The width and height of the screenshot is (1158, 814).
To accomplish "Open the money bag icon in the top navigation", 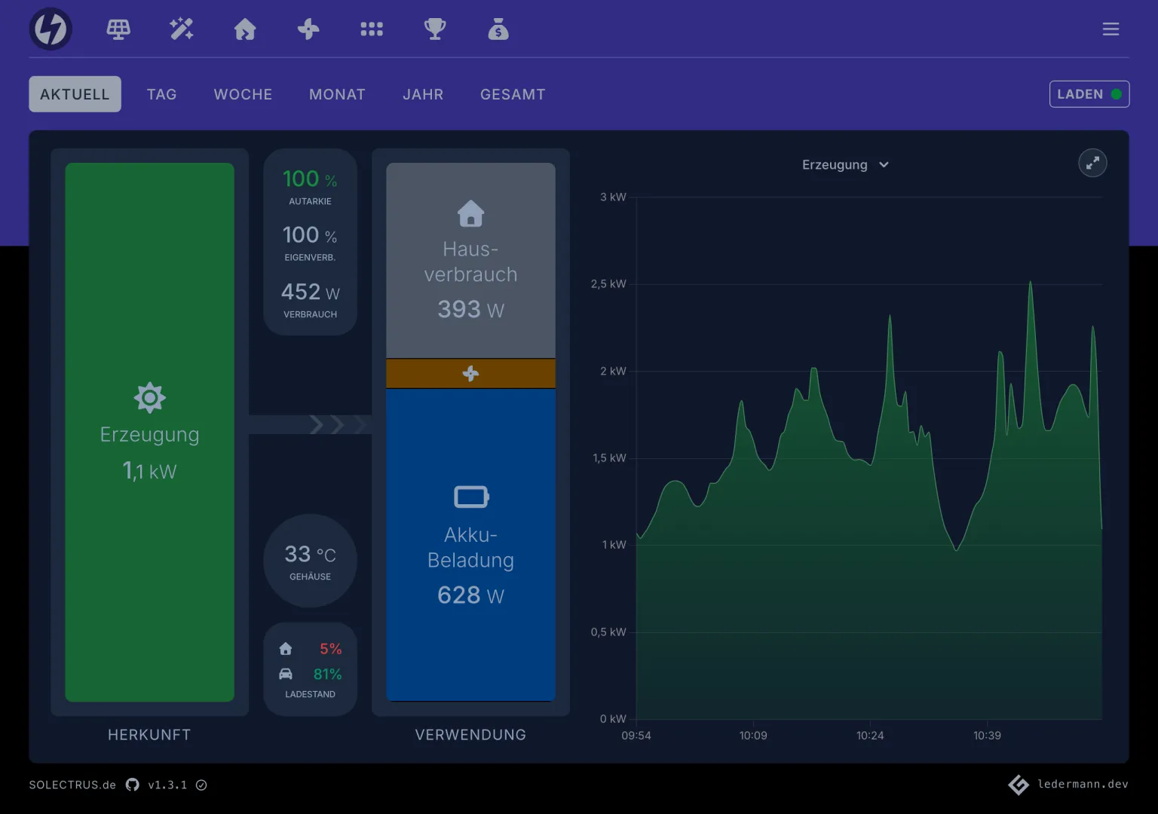I will click(x=498, y=29).
